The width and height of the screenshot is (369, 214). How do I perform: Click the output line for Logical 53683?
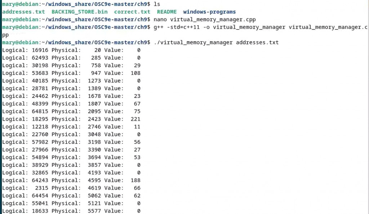pos(71,73)
